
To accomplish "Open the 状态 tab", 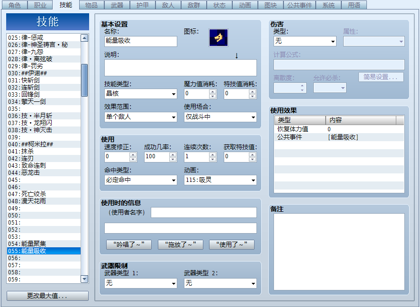I will point(219,5).
